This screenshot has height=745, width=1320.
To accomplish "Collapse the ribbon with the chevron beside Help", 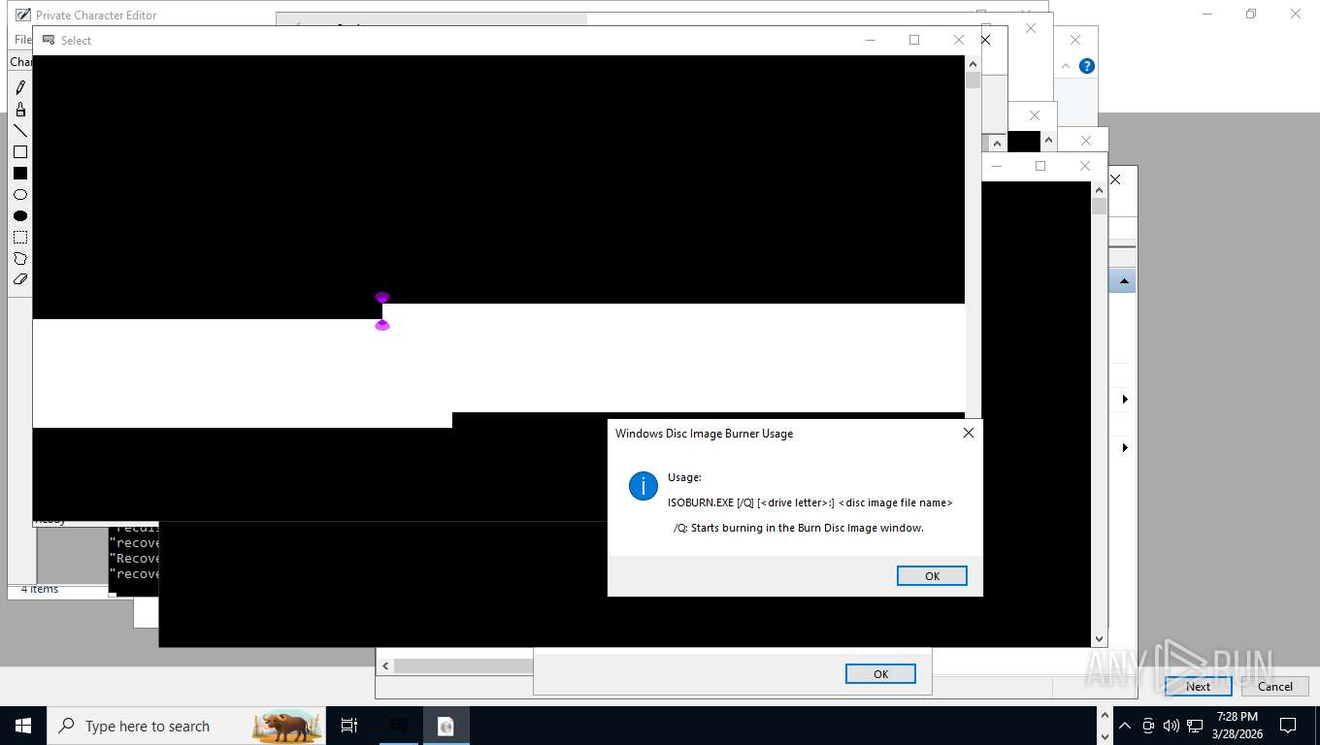I will pos(1066,66).
